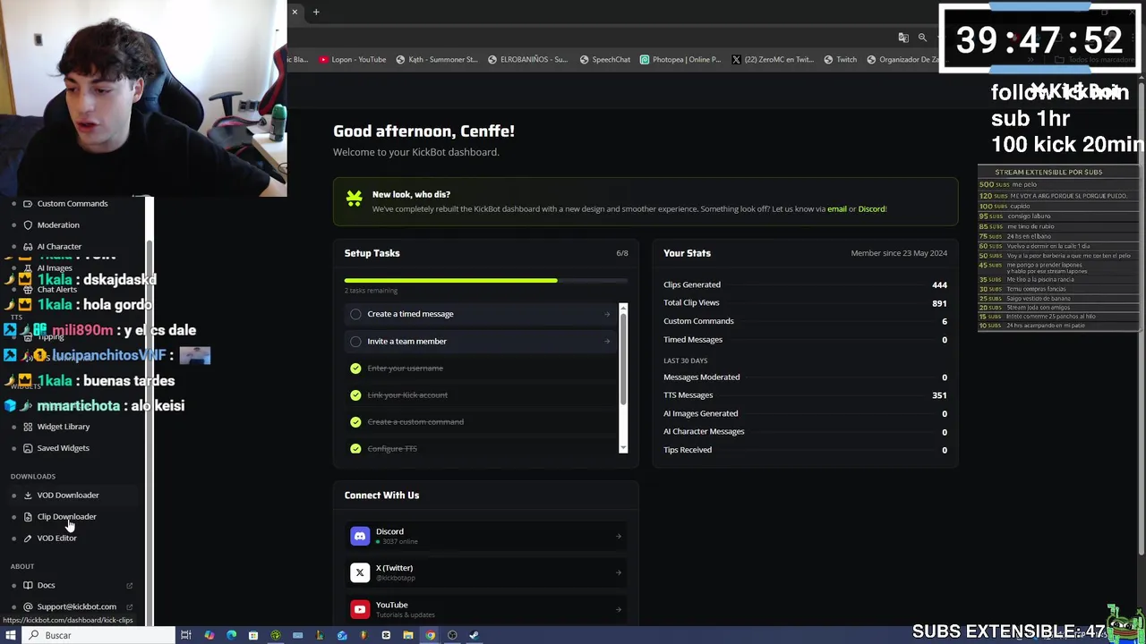Image resolution: width=1146 pixels, height=644 pixels.
Task: Toggle the 'Invite a team member' task circle
Action: [355, 341]
